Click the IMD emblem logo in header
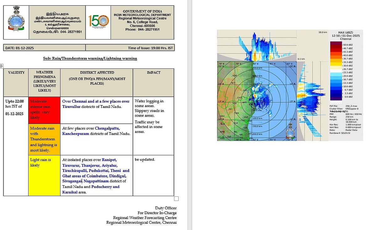Screen dimensions: 376x230 16,22
